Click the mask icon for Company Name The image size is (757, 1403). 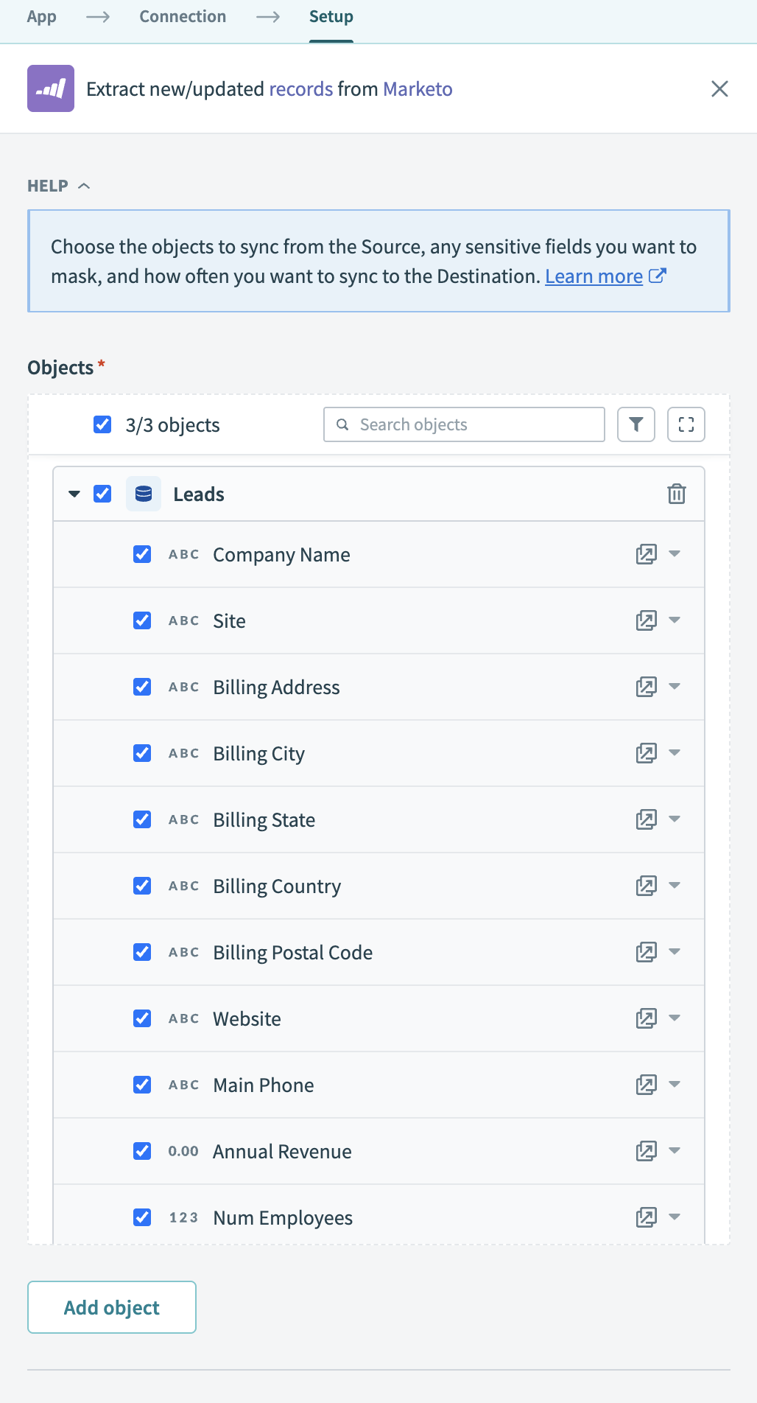(646, 554)
